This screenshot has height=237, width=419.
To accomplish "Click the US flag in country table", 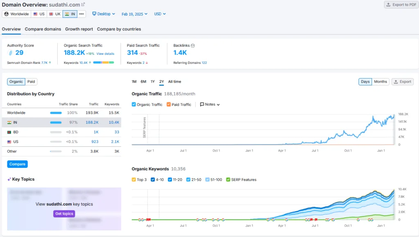I will pyautogui.click(x=9, y=142).
